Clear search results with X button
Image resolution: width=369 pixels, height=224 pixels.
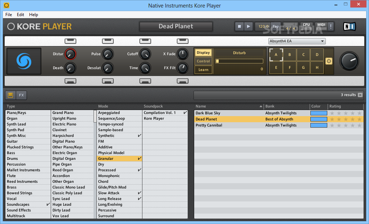tap(360, 95)
